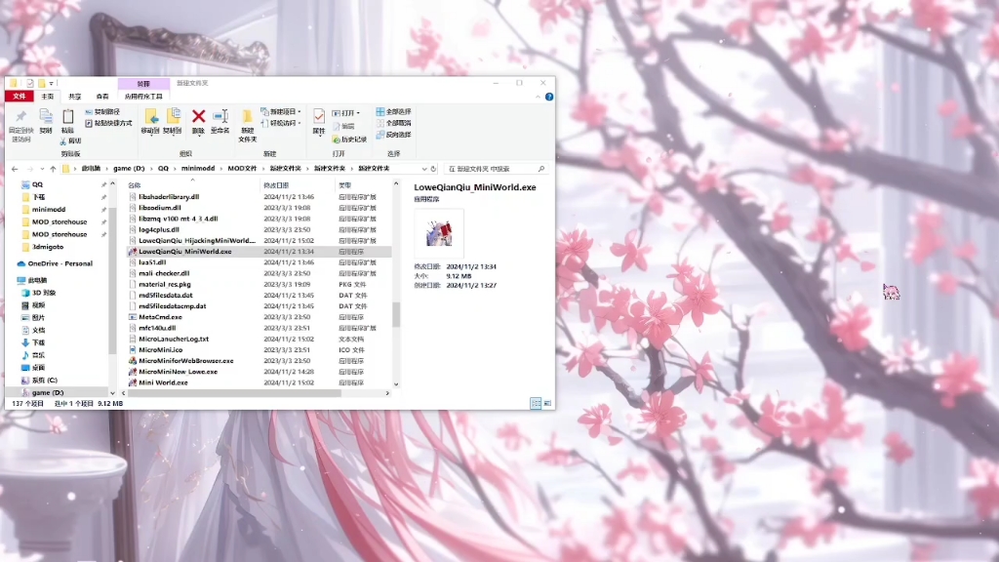The height and width of the screenshot is (562, 999).
Task: Click the Paste (粘贴) clipboard icon
Action: pyautogui.click(x=67, y=116)
